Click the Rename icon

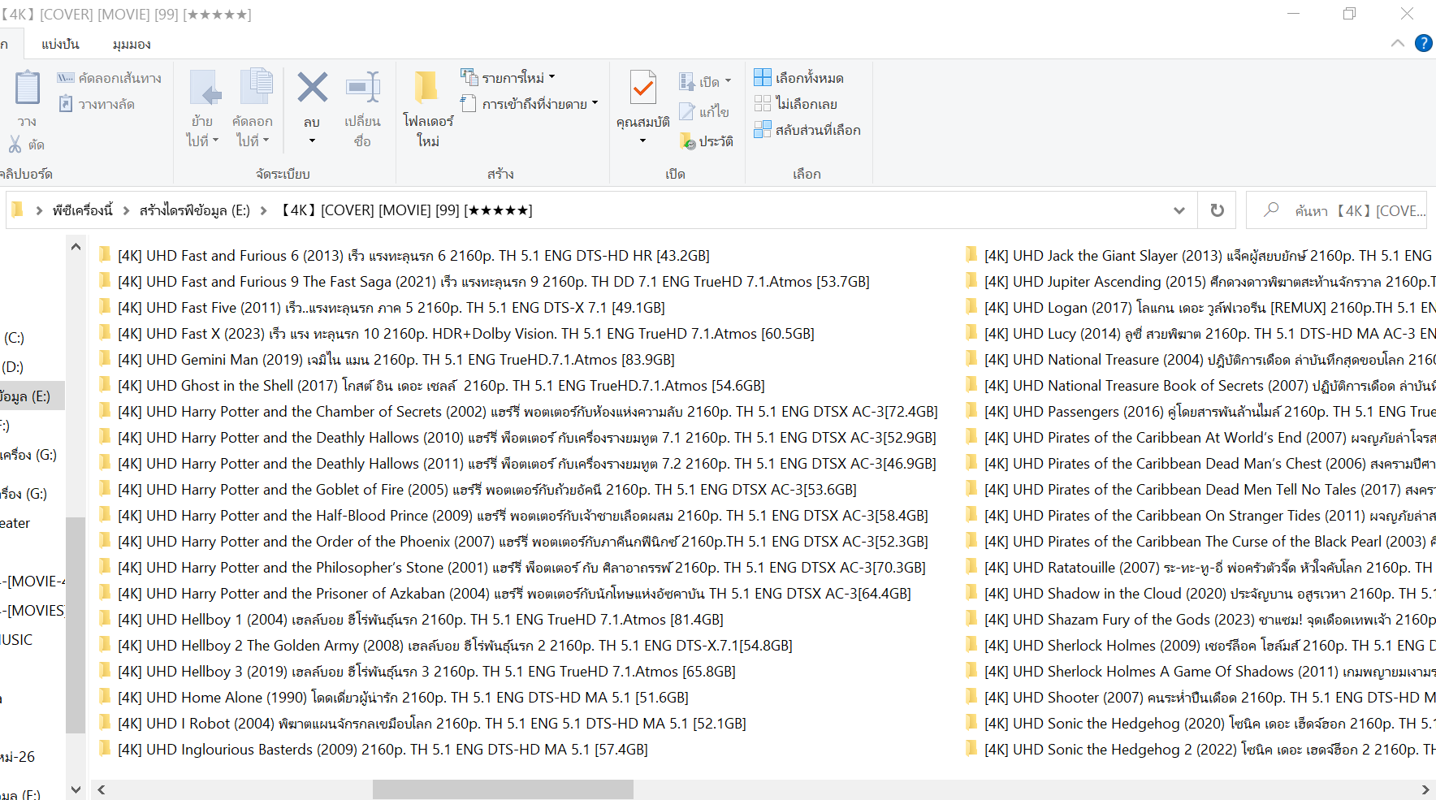[x=363, y=88]
